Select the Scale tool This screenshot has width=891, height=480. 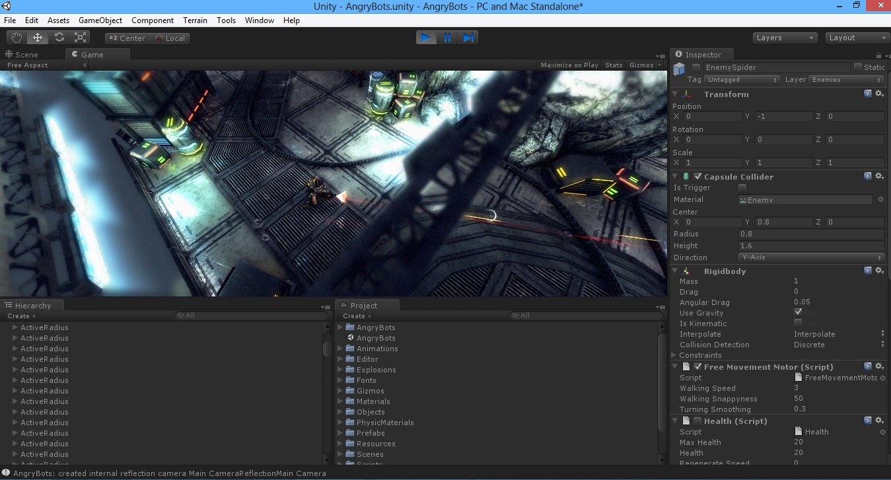(80, 37)
